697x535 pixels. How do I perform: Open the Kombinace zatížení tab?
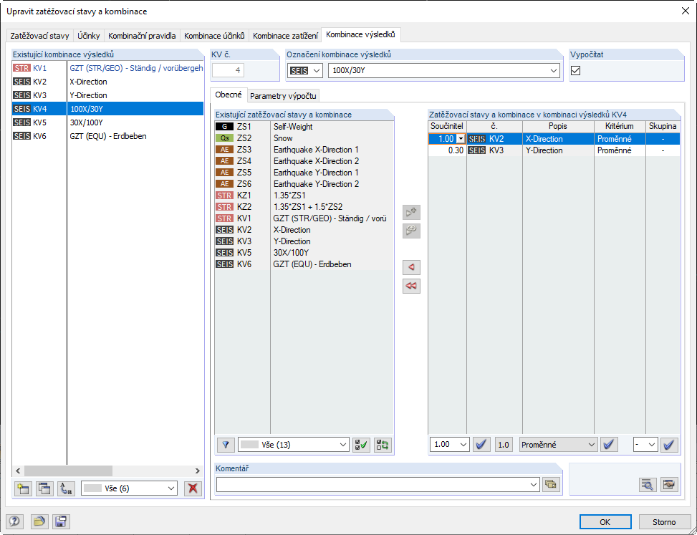pyautogui.click(x=285, y=36)
